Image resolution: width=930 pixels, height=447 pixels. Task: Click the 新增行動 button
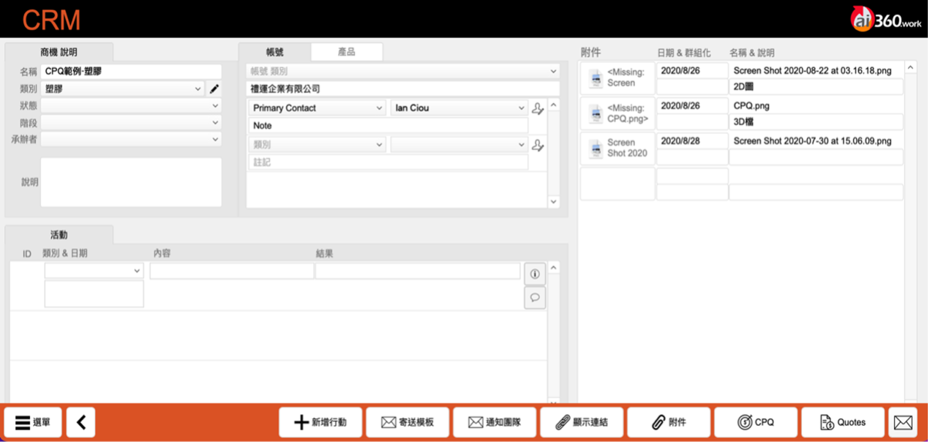320,422
